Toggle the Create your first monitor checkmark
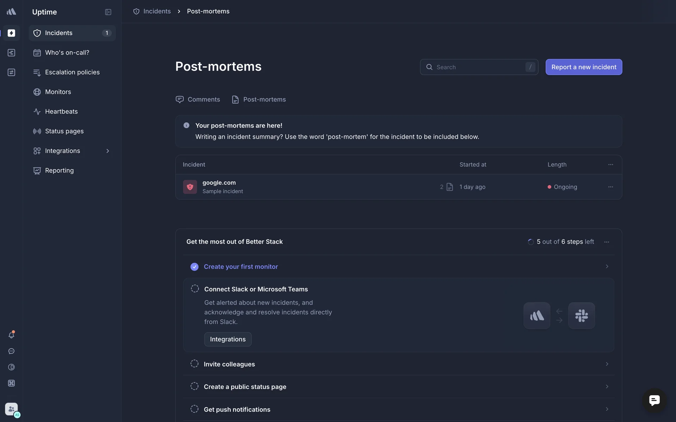This screenshot has width=676, height=422. (x=194, y=267)
